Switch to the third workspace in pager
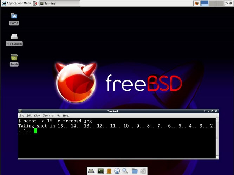This screenshot has height=175, width=234. tap(220, 3)
